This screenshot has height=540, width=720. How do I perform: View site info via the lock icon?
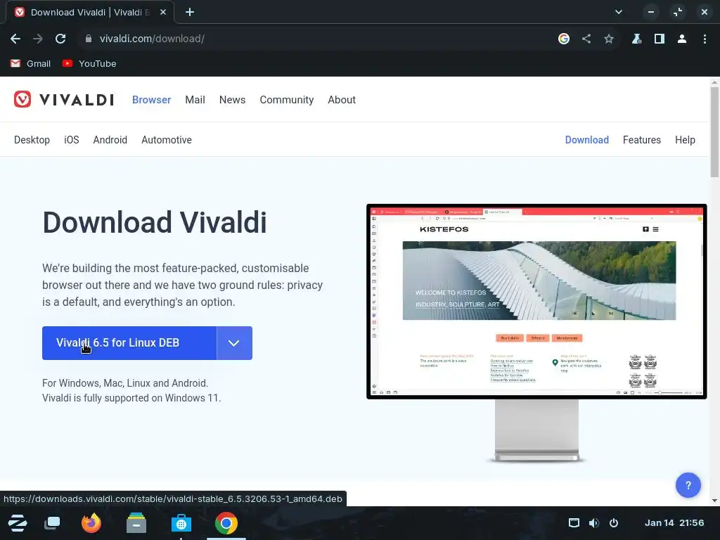89,39
